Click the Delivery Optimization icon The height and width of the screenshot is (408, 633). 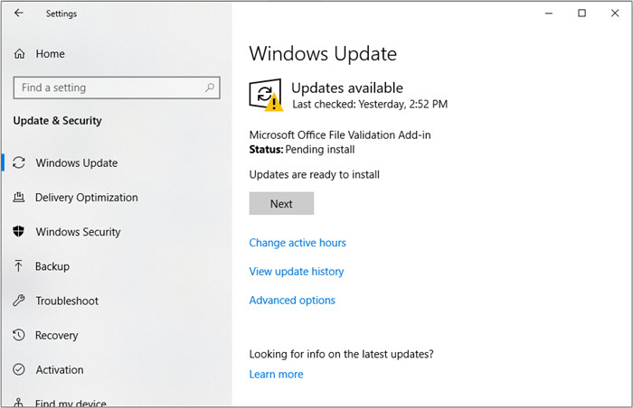[x=19, y=197]
